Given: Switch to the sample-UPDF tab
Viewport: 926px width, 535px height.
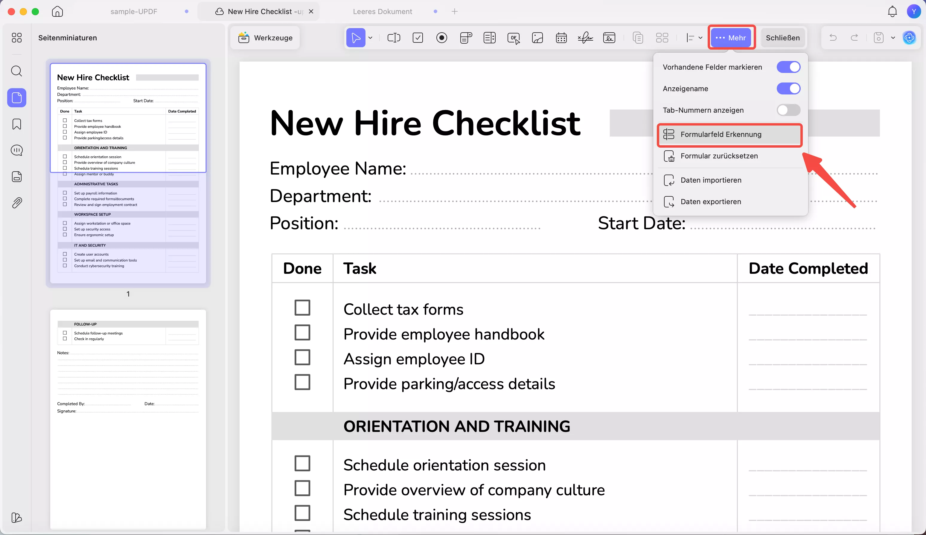Looking at the screenshot, I should [x=134, y=11].
